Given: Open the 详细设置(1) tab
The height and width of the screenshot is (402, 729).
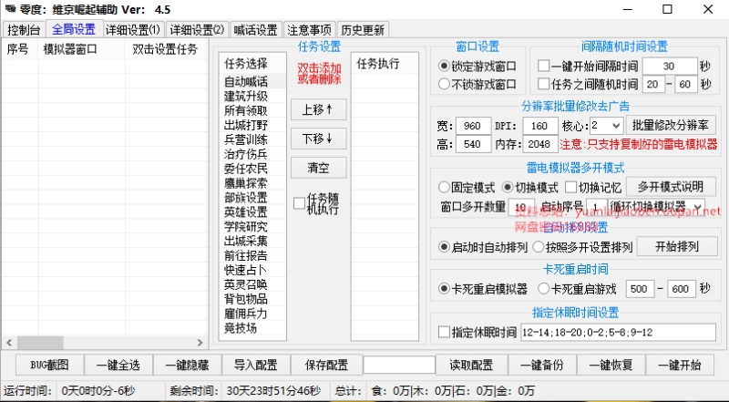Looking at the screenshot, I should click(x=132, y=30).
